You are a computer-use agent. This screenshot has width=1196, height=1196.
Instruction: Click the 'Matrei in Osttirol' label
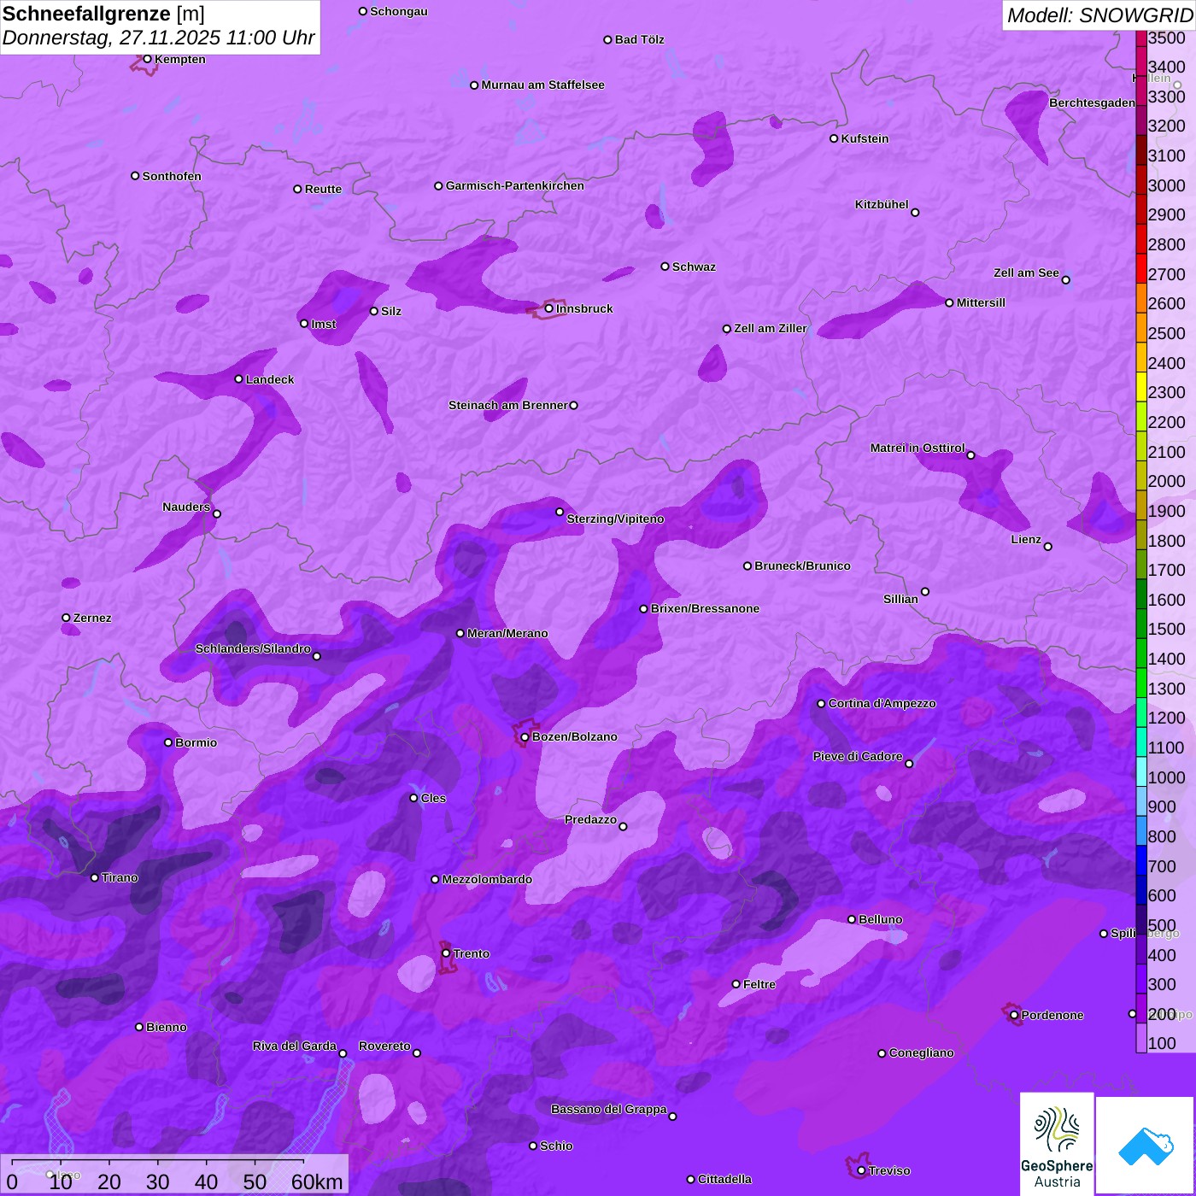(x=918, y=448)
